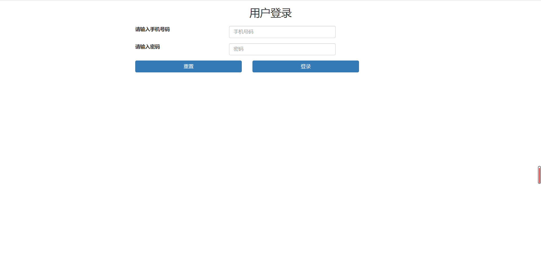Click the 请输入密码 label
The width and height of the screenshot is (541, 254).
click(147, 47)
